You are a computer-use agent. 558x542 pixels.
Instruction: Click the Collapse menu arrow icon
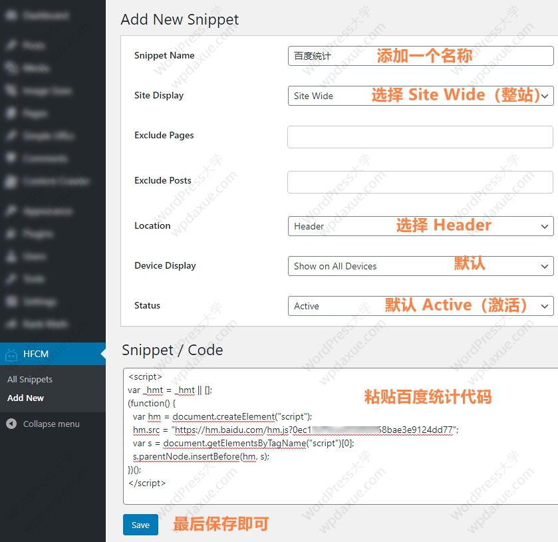[11, 424]
